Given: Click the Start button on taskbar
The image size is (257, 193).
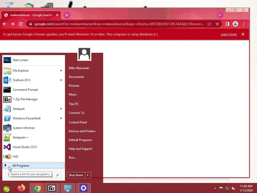Looking at the screenshot, I should (x=7, y=188).
